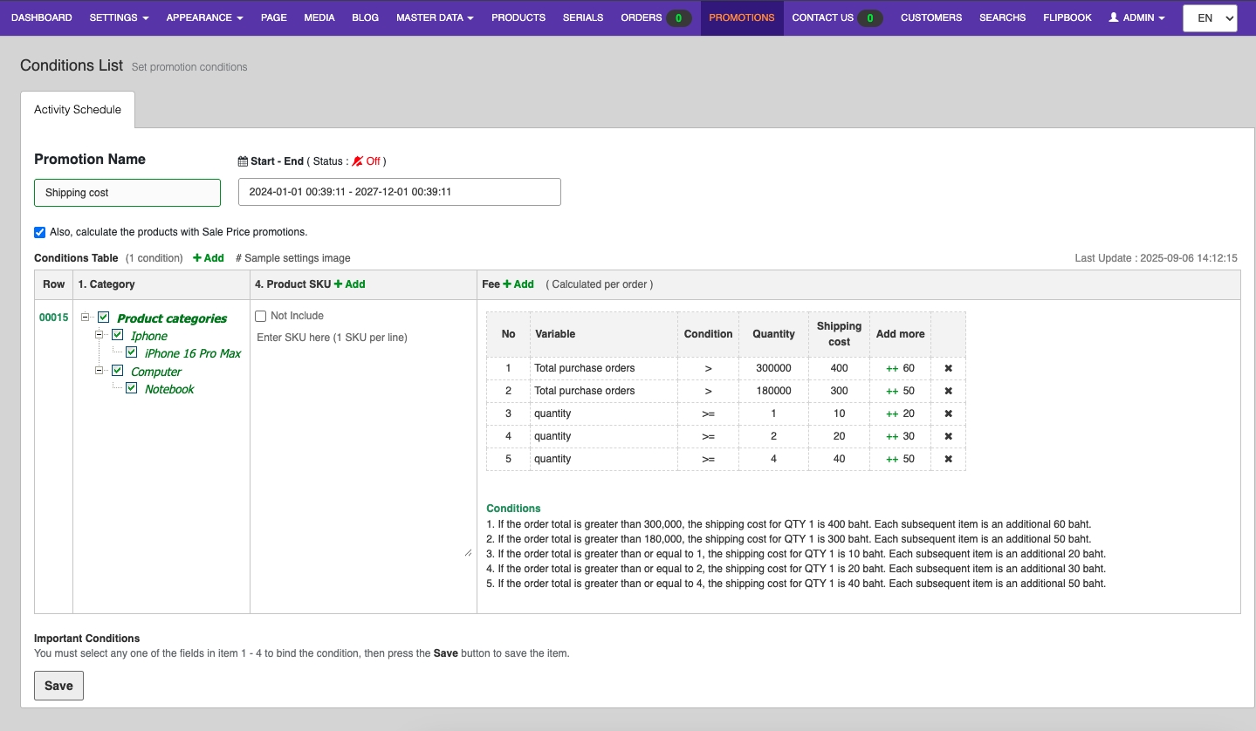Uncheck the Sale Price promotions checkbox
Viewport: 1256px width, 731px height.
[x=39, y=232]
